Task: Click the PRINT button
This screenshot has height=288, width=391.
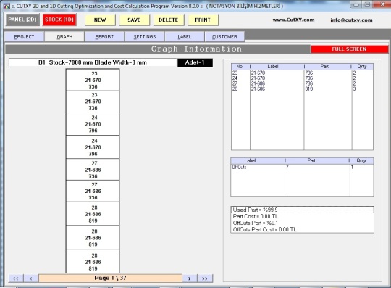Action: 203,20
